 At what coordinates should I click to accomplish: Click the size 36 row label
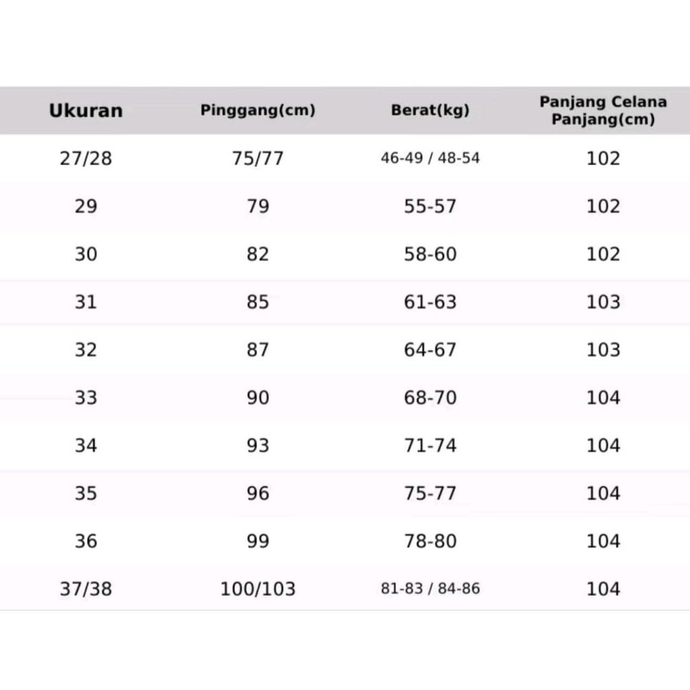(86, 541)
